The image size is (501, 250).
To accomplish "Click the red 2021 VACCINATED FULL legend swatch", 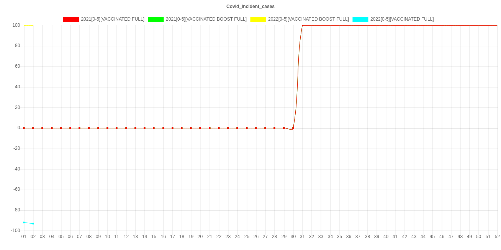I will [71, 19].
